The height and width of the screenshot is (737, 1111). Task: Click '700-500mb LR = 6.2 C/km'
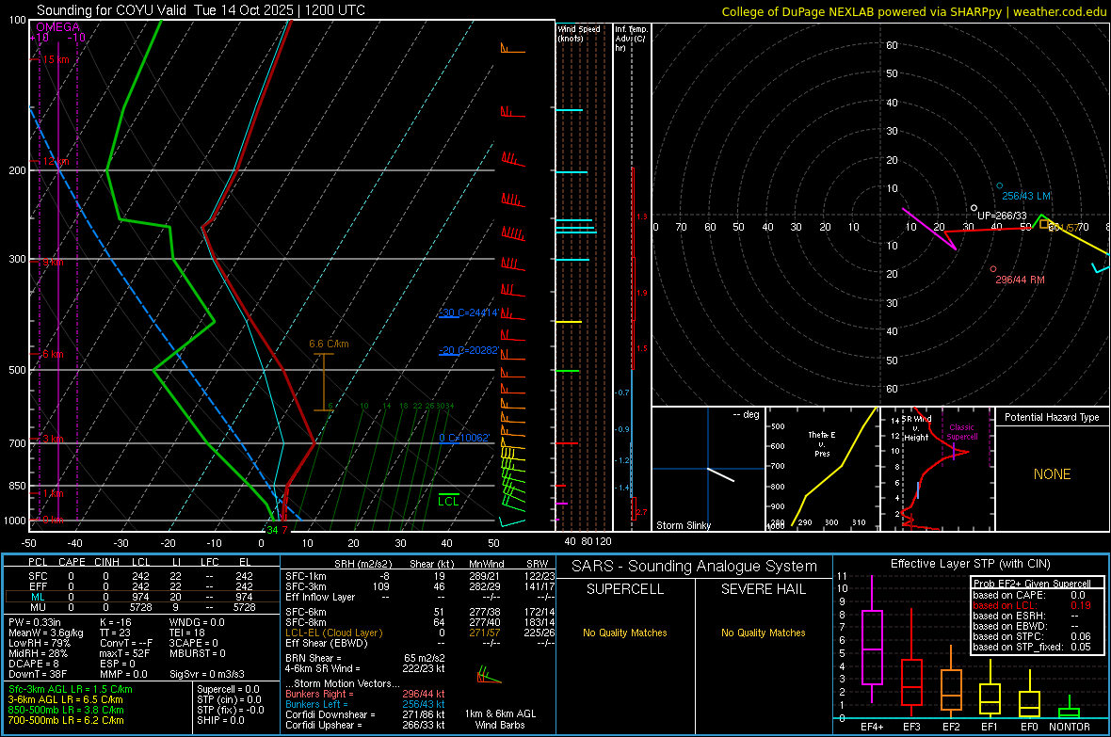tap(66, 720)
